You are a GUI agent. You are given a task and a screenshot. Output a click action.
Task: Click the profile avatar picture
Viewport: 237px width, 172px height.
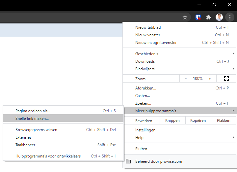tap(219, 17)
